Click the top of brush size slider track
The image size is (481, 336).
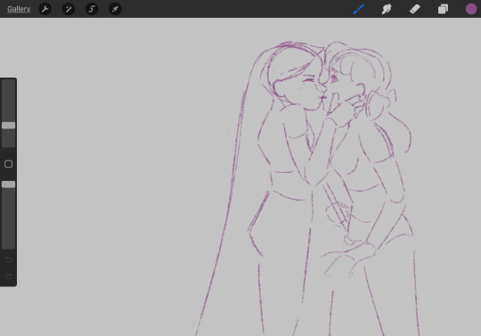point(8,83)
